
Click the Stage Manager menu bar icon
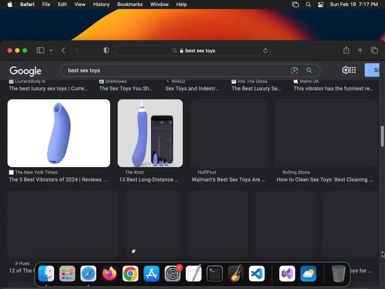click(x=296, y=5)
